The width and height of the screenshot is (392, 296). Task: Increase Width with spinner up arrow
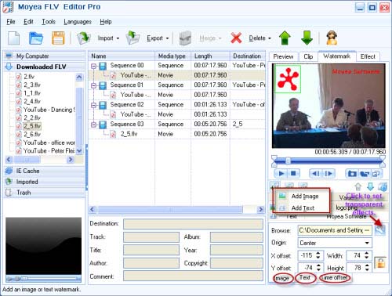367,253
